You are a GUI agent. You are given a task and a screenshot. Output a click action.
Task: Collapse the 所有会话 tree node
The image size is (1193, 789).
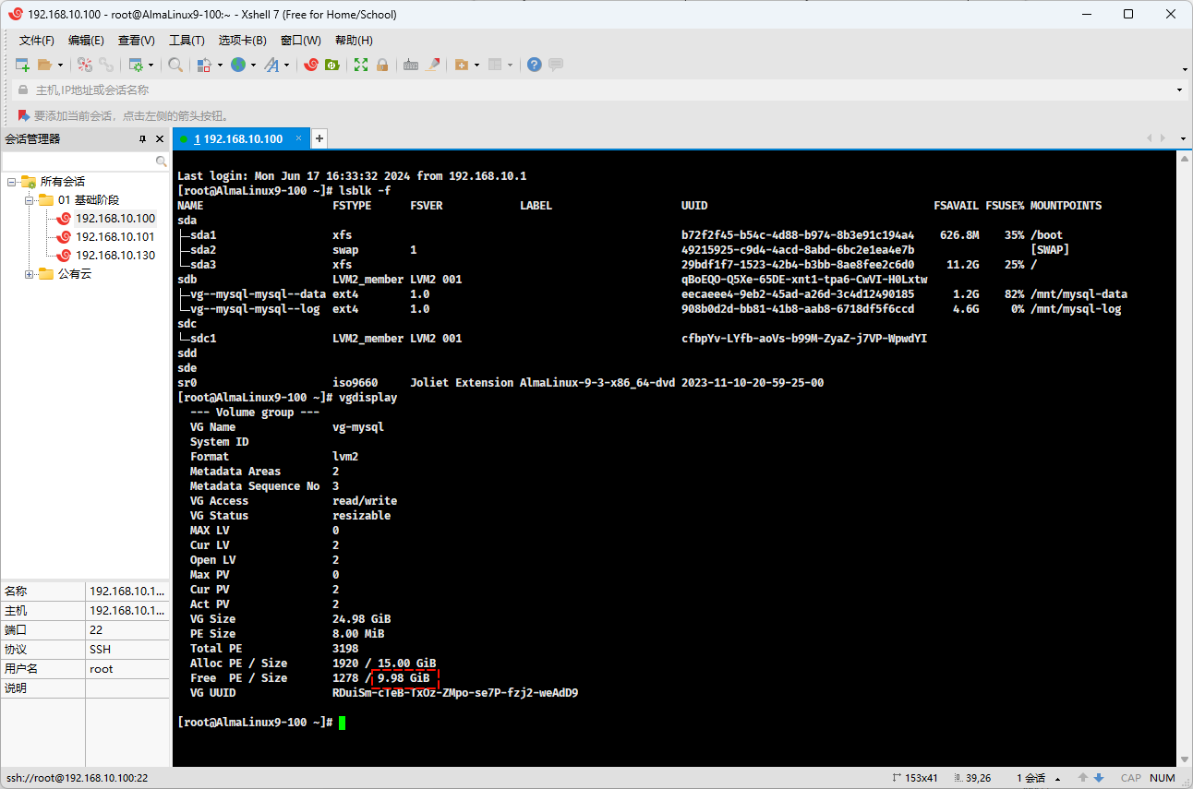12,182
